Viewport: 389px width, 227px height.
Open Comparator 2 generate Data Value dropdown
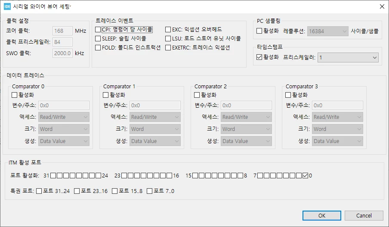[246, 141]
